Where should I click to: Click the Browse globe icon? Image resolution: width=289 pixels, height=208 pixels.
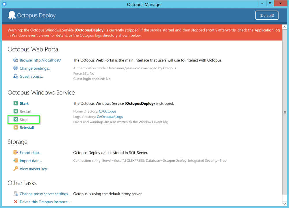[x=16, y=60]
